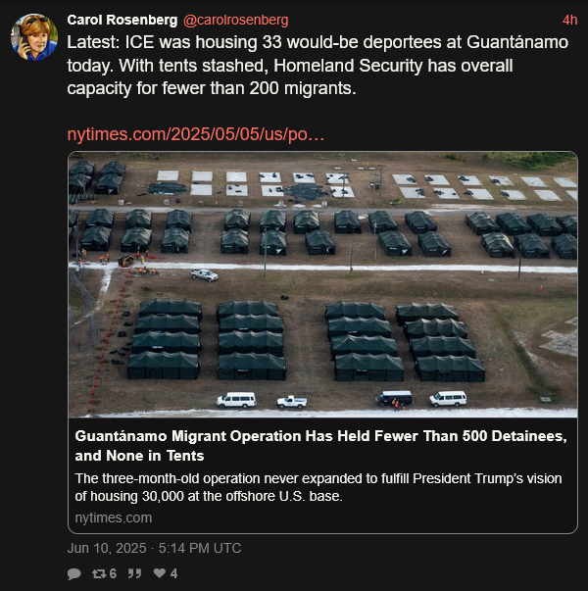Select the tweet text about ICE housing deportees
The image size is (588, 591).
tap(318, 66)
